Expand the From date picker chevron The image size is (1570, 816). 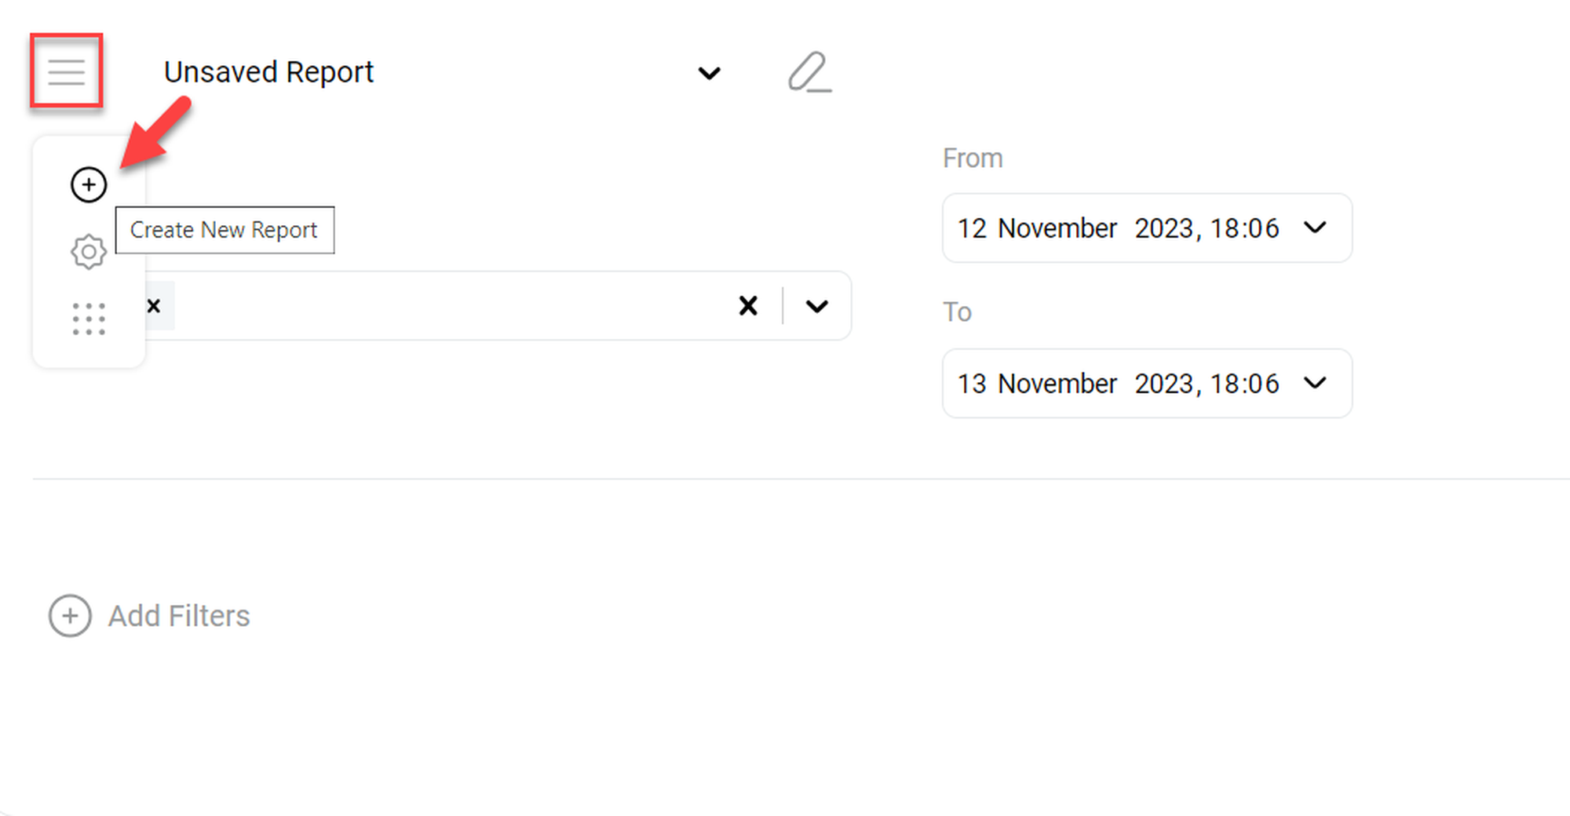click(x=1315, y=228)
